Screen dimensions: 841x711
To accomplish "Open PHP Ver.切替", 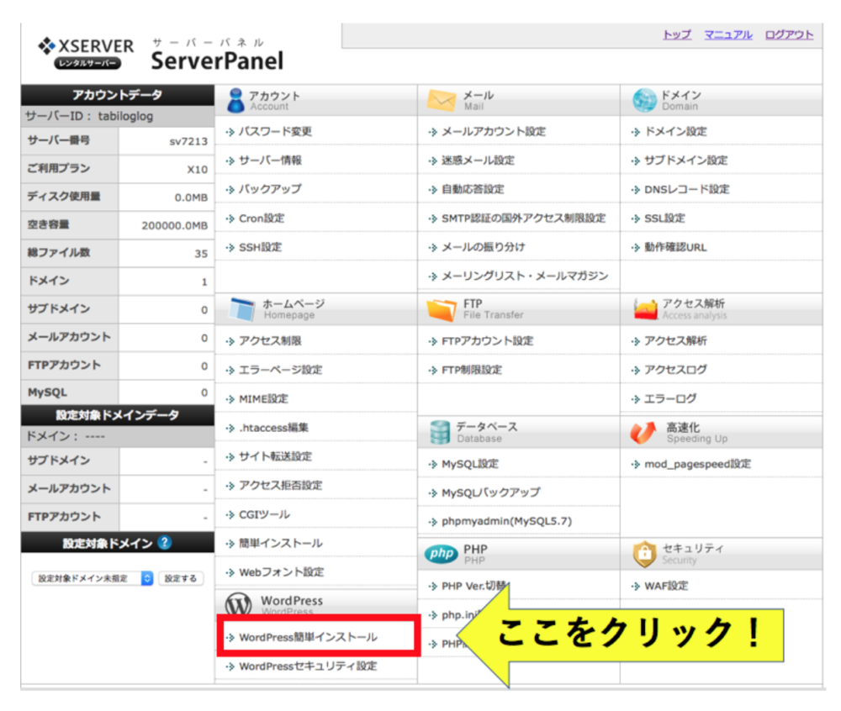I will (474, 586).
